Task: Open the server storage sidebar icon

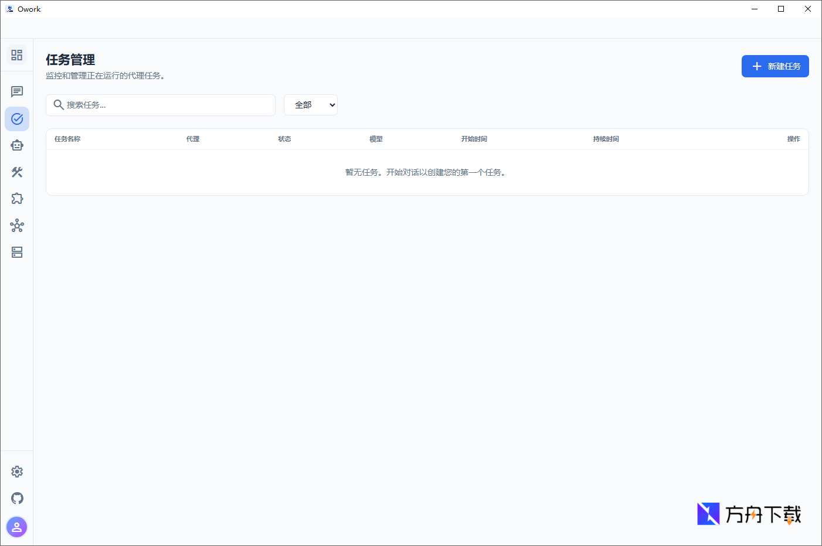Action: pos(16,252)
